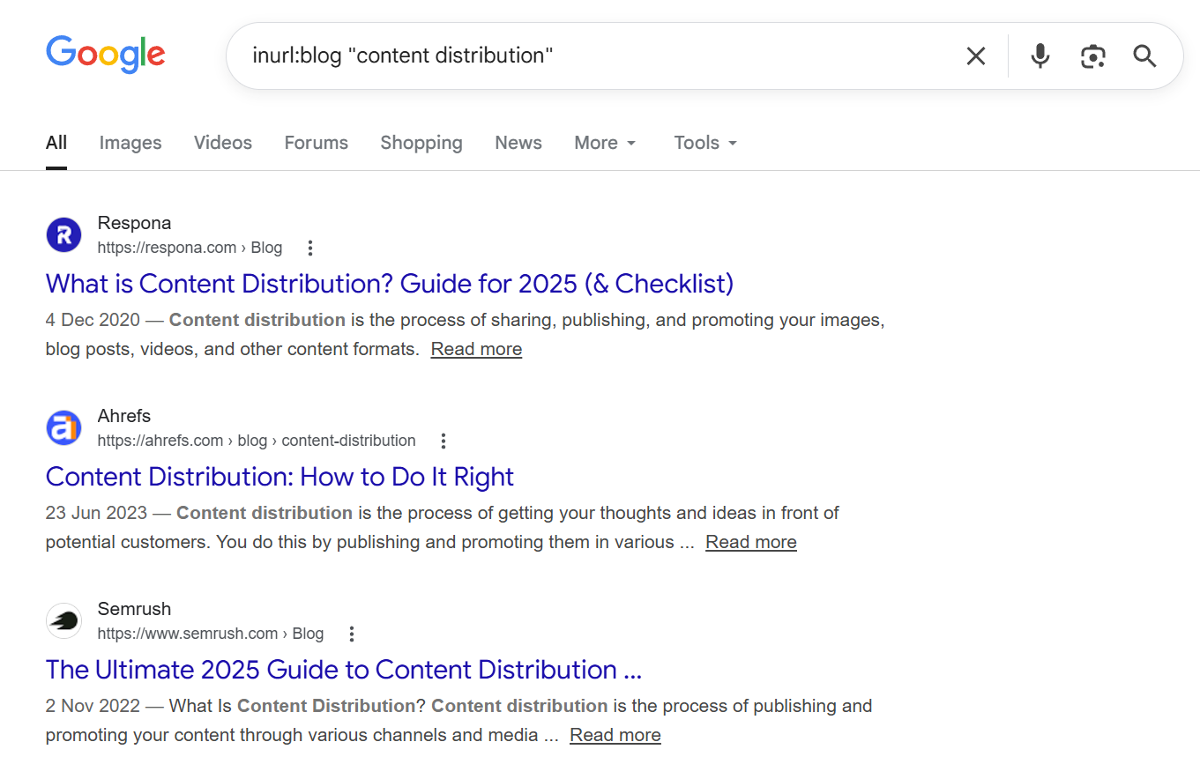Start a voice search with the microphone icon
The height and width of the screenshot is (779, 1200).
(x=1040, y=56)
